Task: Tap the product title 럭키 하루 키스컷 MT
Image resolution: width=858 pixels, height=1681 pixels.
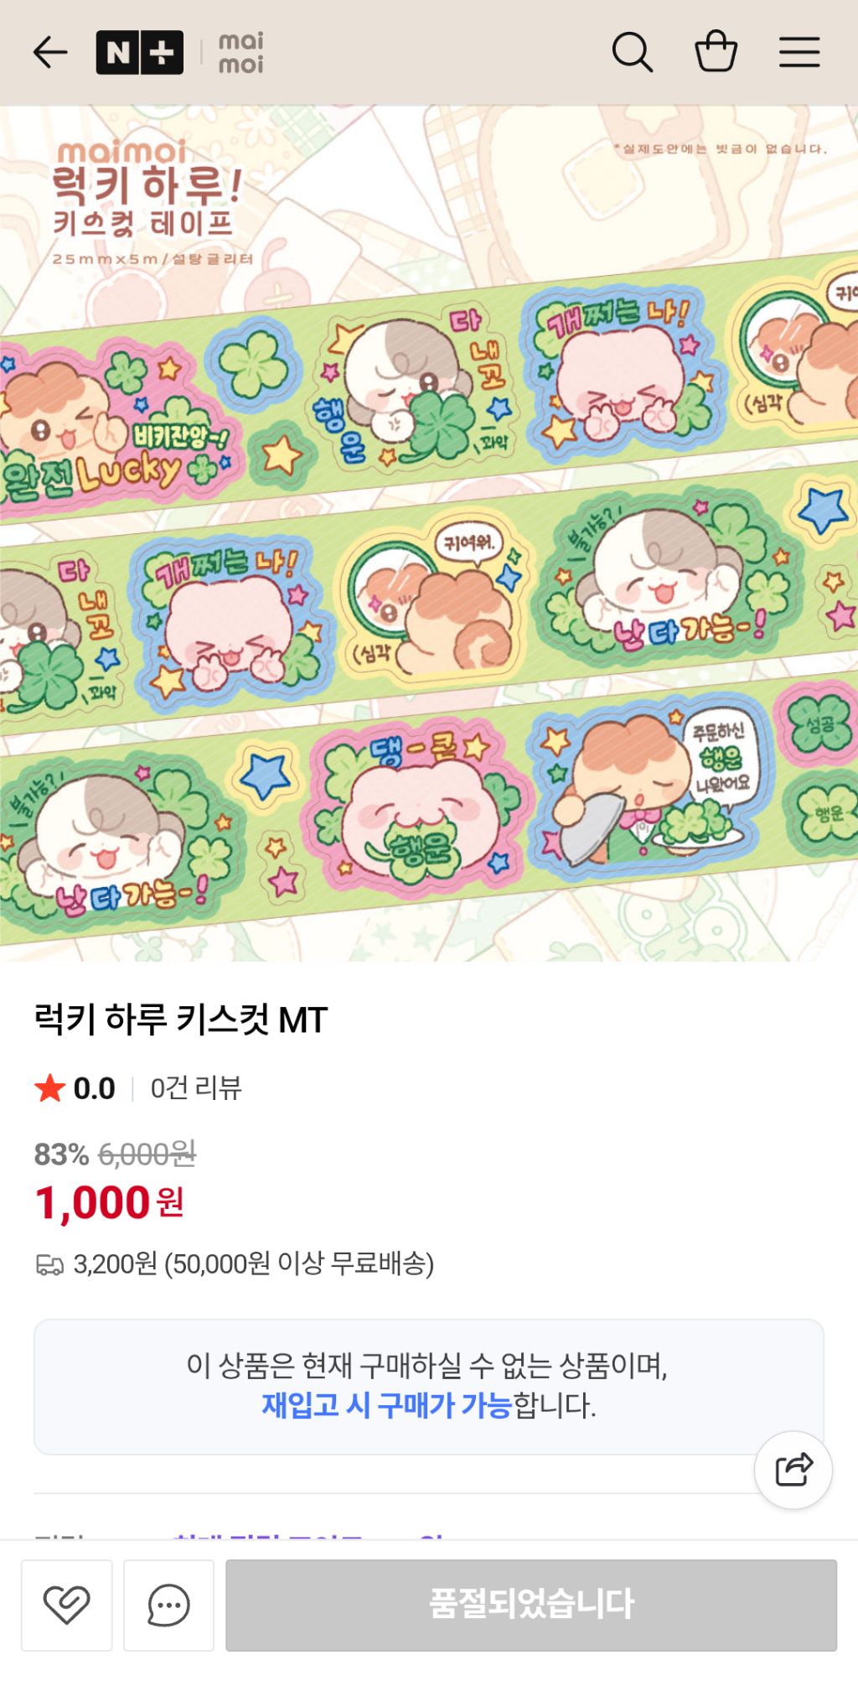Action: [181, 1019]
